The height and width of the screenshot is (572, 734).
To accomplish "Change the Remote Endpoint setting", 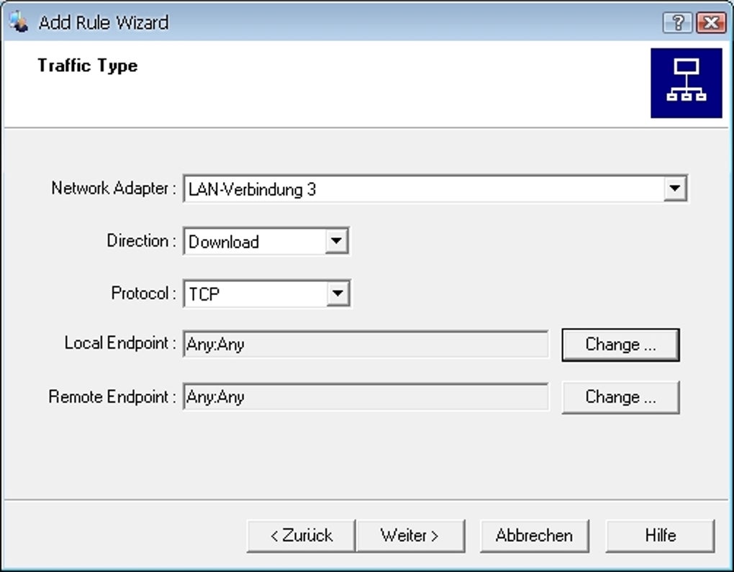I will click(620, 396).
